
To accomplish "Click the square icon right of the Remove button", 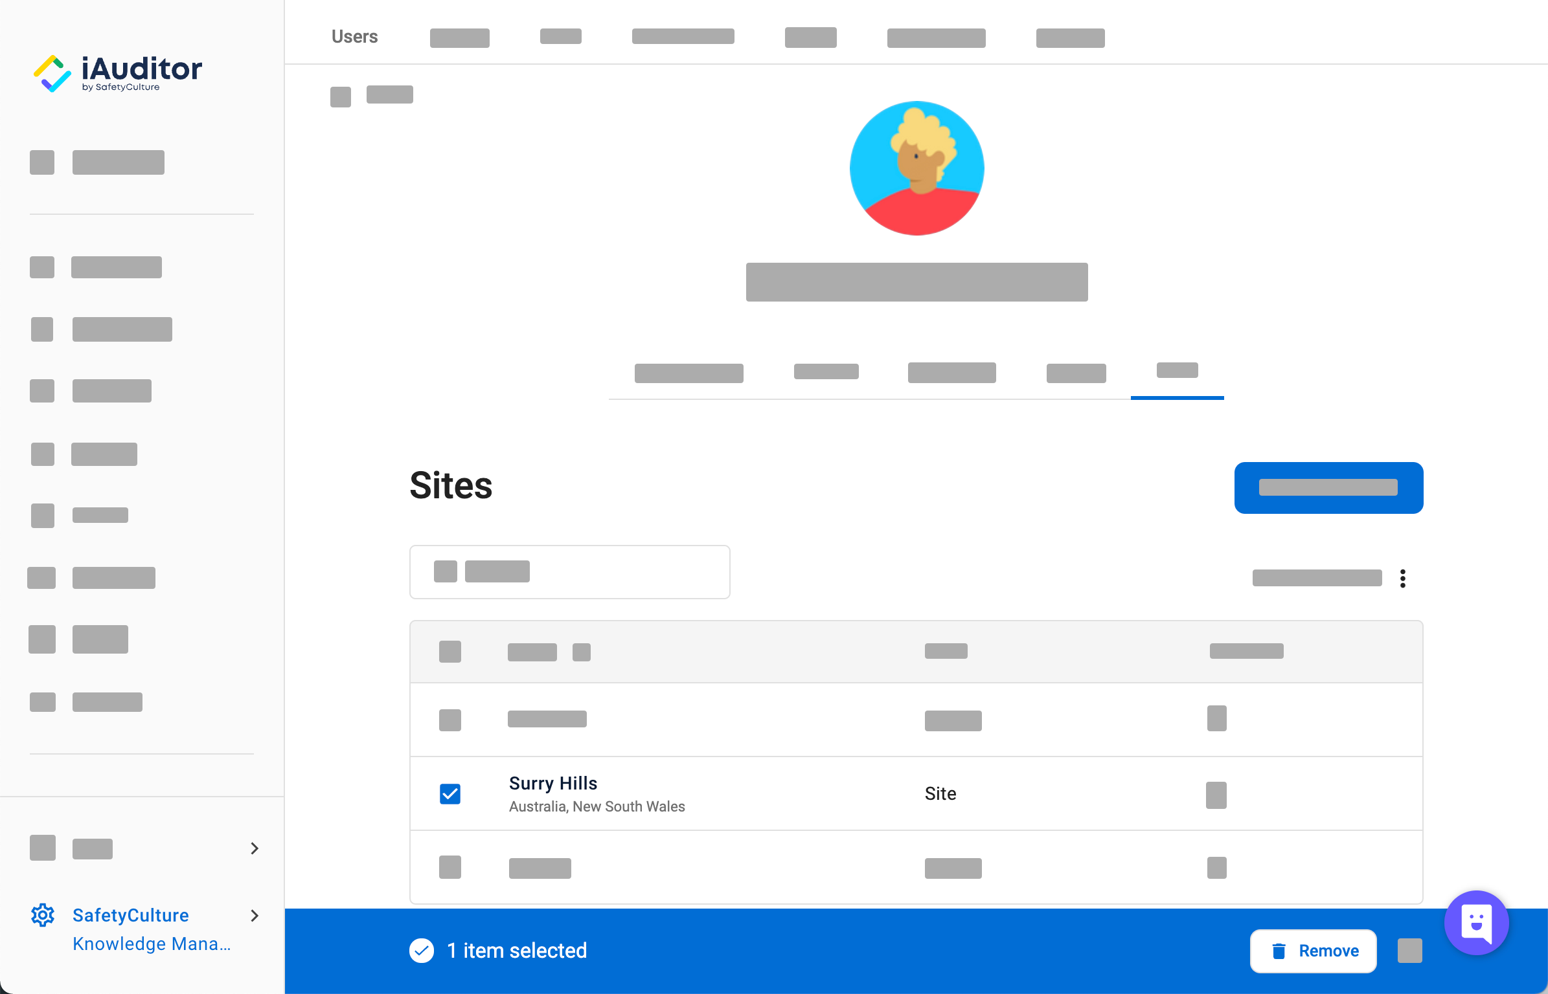I will [x=1410, y=951].
